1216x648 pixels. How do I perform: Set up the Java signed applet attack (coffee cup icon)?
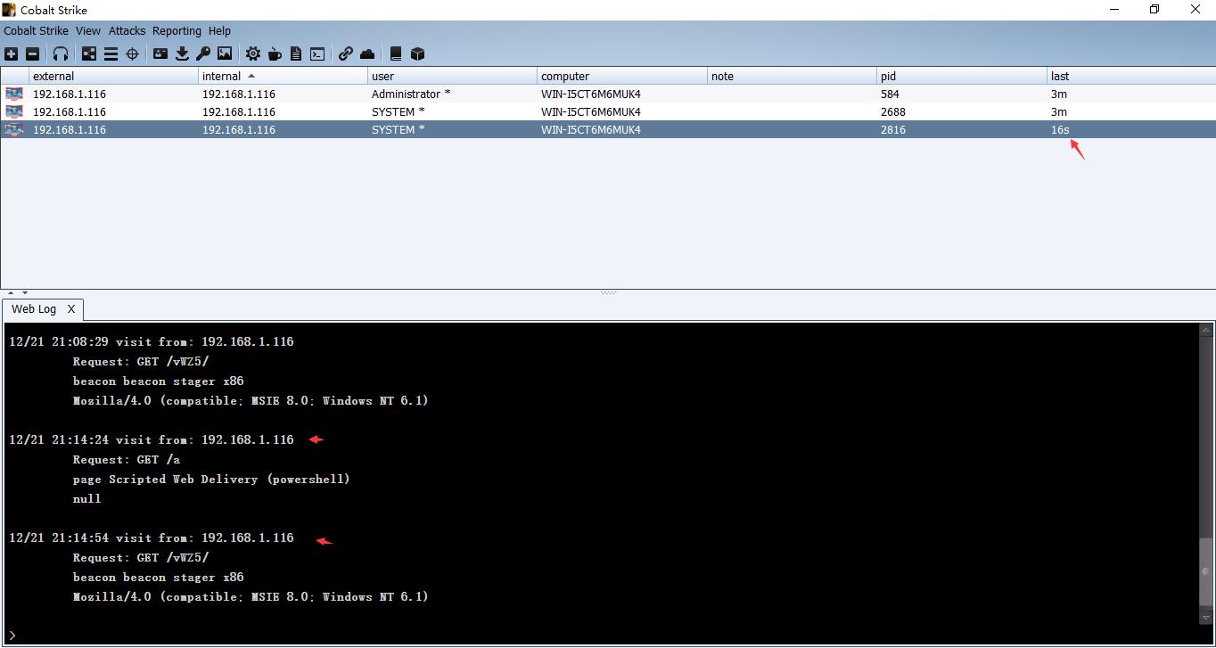coord(275,53)
